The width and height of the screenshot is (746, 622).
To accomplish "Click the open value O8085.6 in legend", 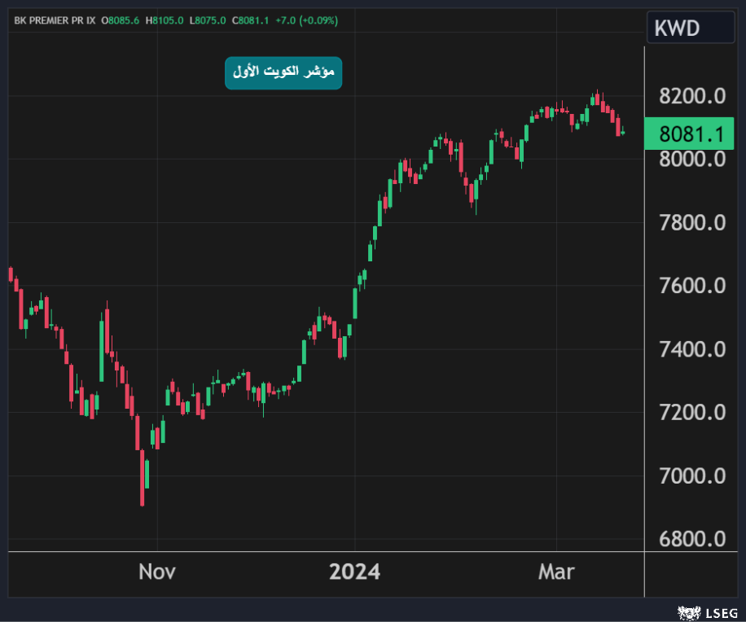I will click(x=121, y=20).
